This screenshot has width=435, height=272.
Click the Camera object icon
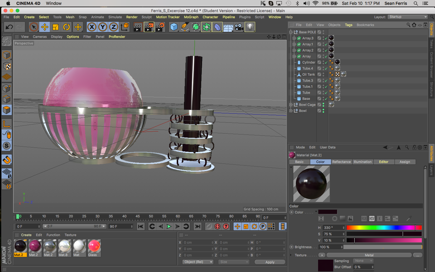pyautogui.click(x=239, y=27)
